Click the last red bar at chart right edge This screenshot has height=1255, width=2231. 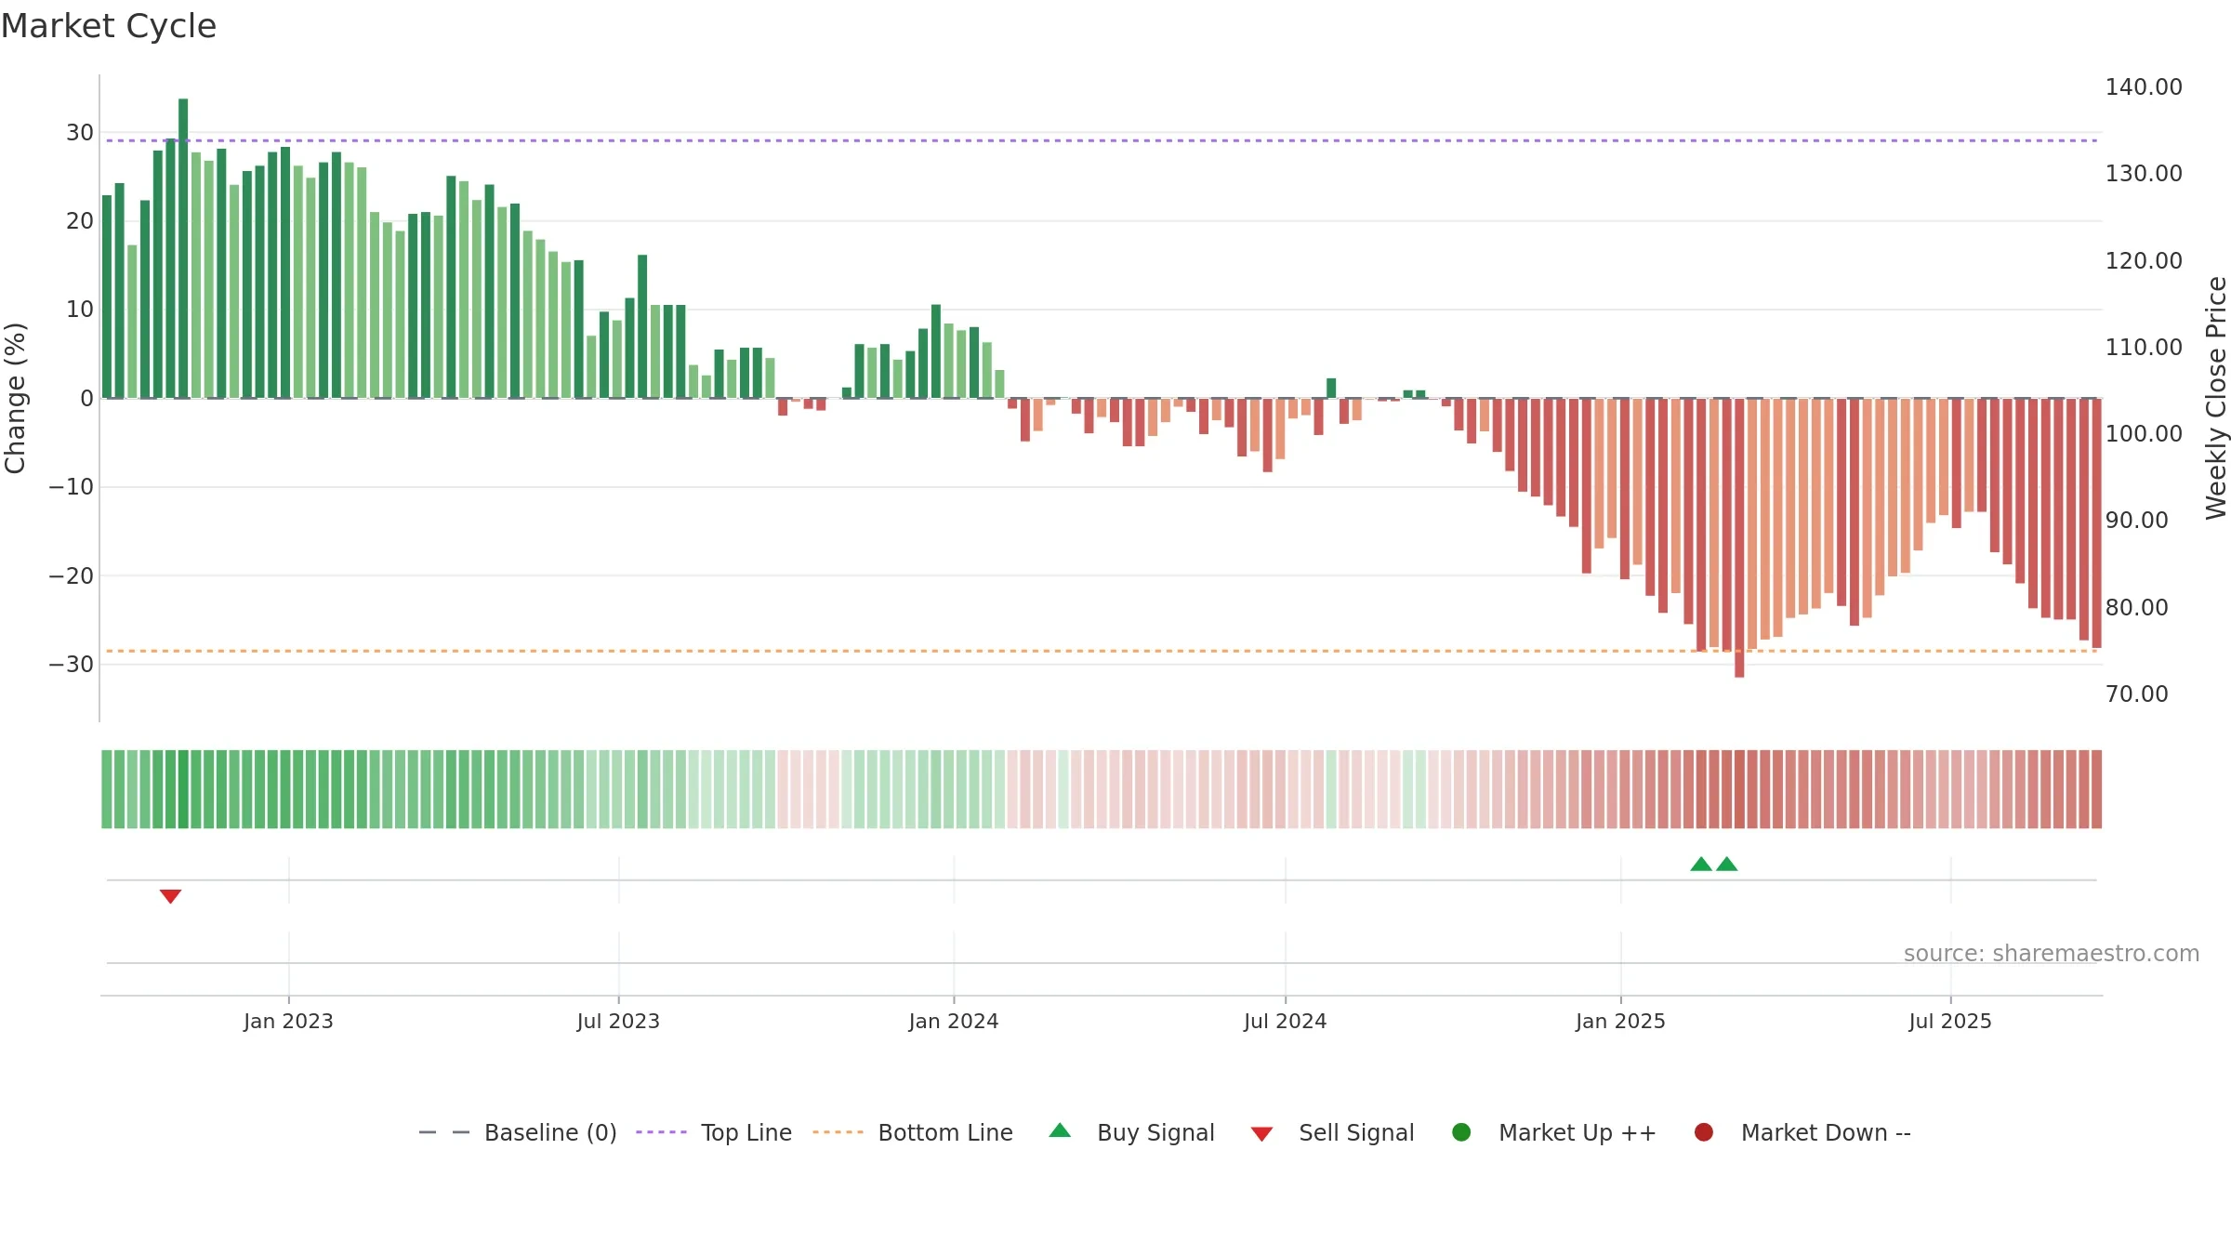pyautogui.click(x=2096, y=522)
